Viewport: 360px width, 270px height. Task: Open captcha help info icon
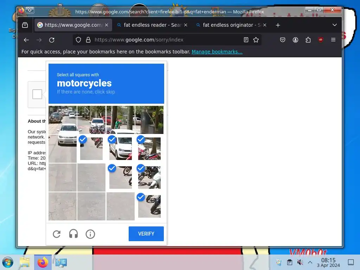coord(90,234)
